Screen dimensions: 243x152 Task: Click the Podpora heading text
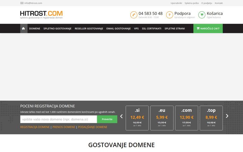point(182,14)
